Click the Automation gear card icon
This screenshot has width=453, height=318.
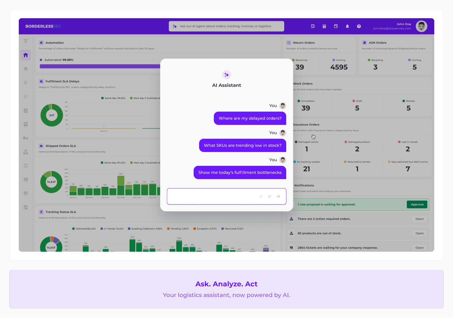(x=41, y=43)
